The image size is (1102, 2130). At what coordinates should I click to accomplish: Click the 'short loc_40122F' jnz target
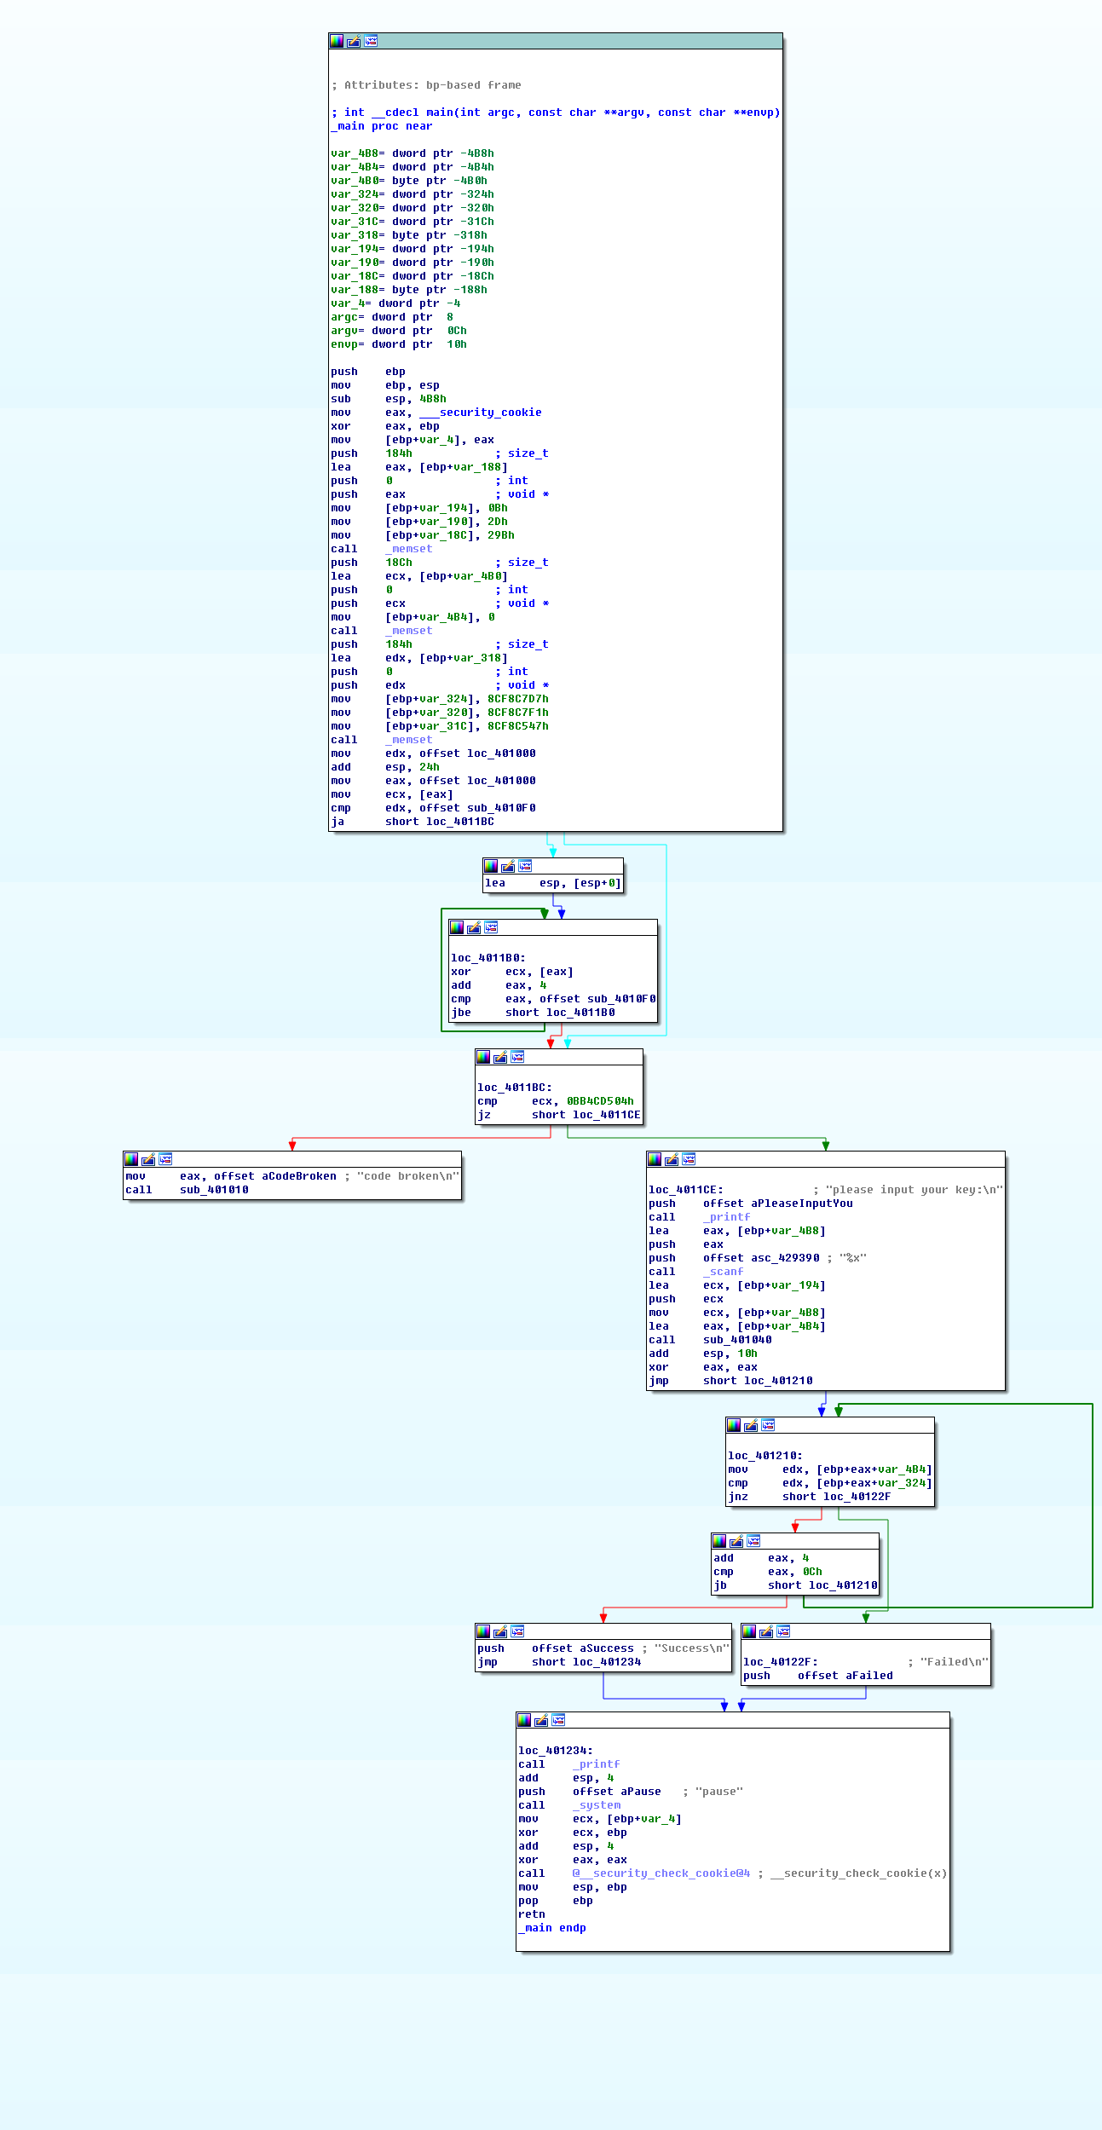click(836, 1497)
